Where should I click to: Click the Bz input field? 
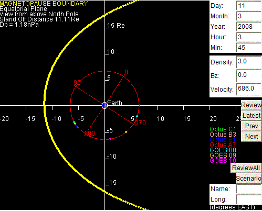[249, 76]
